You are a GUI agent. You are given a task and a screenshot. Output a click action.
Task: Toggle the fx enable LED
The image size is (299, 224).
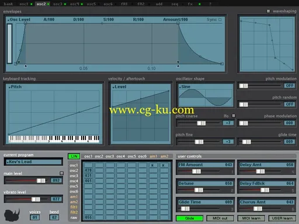coord(199,4)
